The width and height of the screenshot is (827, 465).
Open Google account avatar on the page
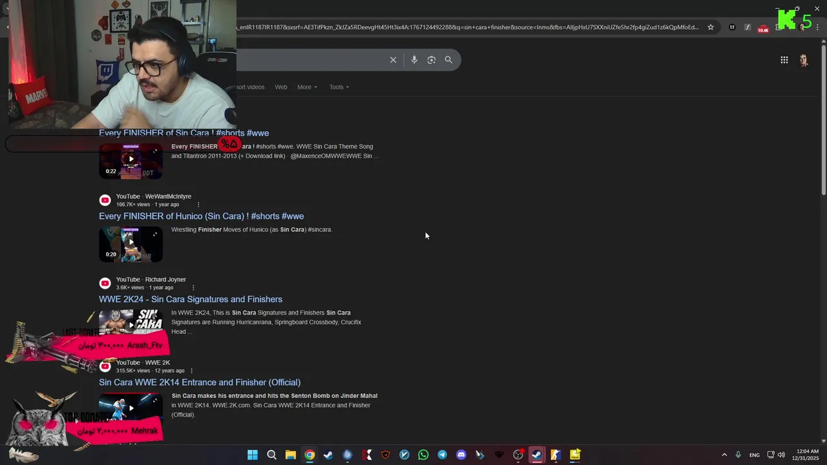[x=804, y=60]
